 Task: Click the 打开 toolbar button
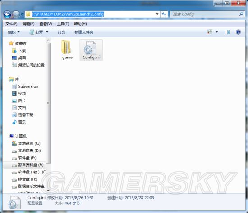(37, 32)
